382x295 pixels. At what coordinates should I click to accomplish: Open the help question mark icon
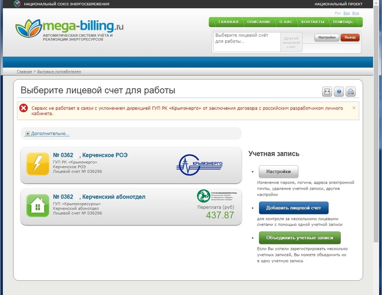[x=339, y=91]
